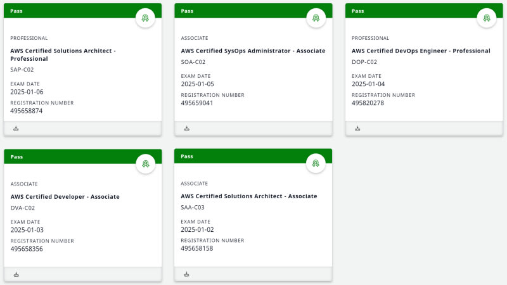
Task: Select registration number 495820278
Action: (x=368, y=103)
